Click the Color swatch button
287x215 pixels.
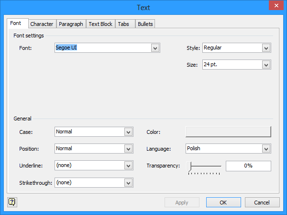228,132
